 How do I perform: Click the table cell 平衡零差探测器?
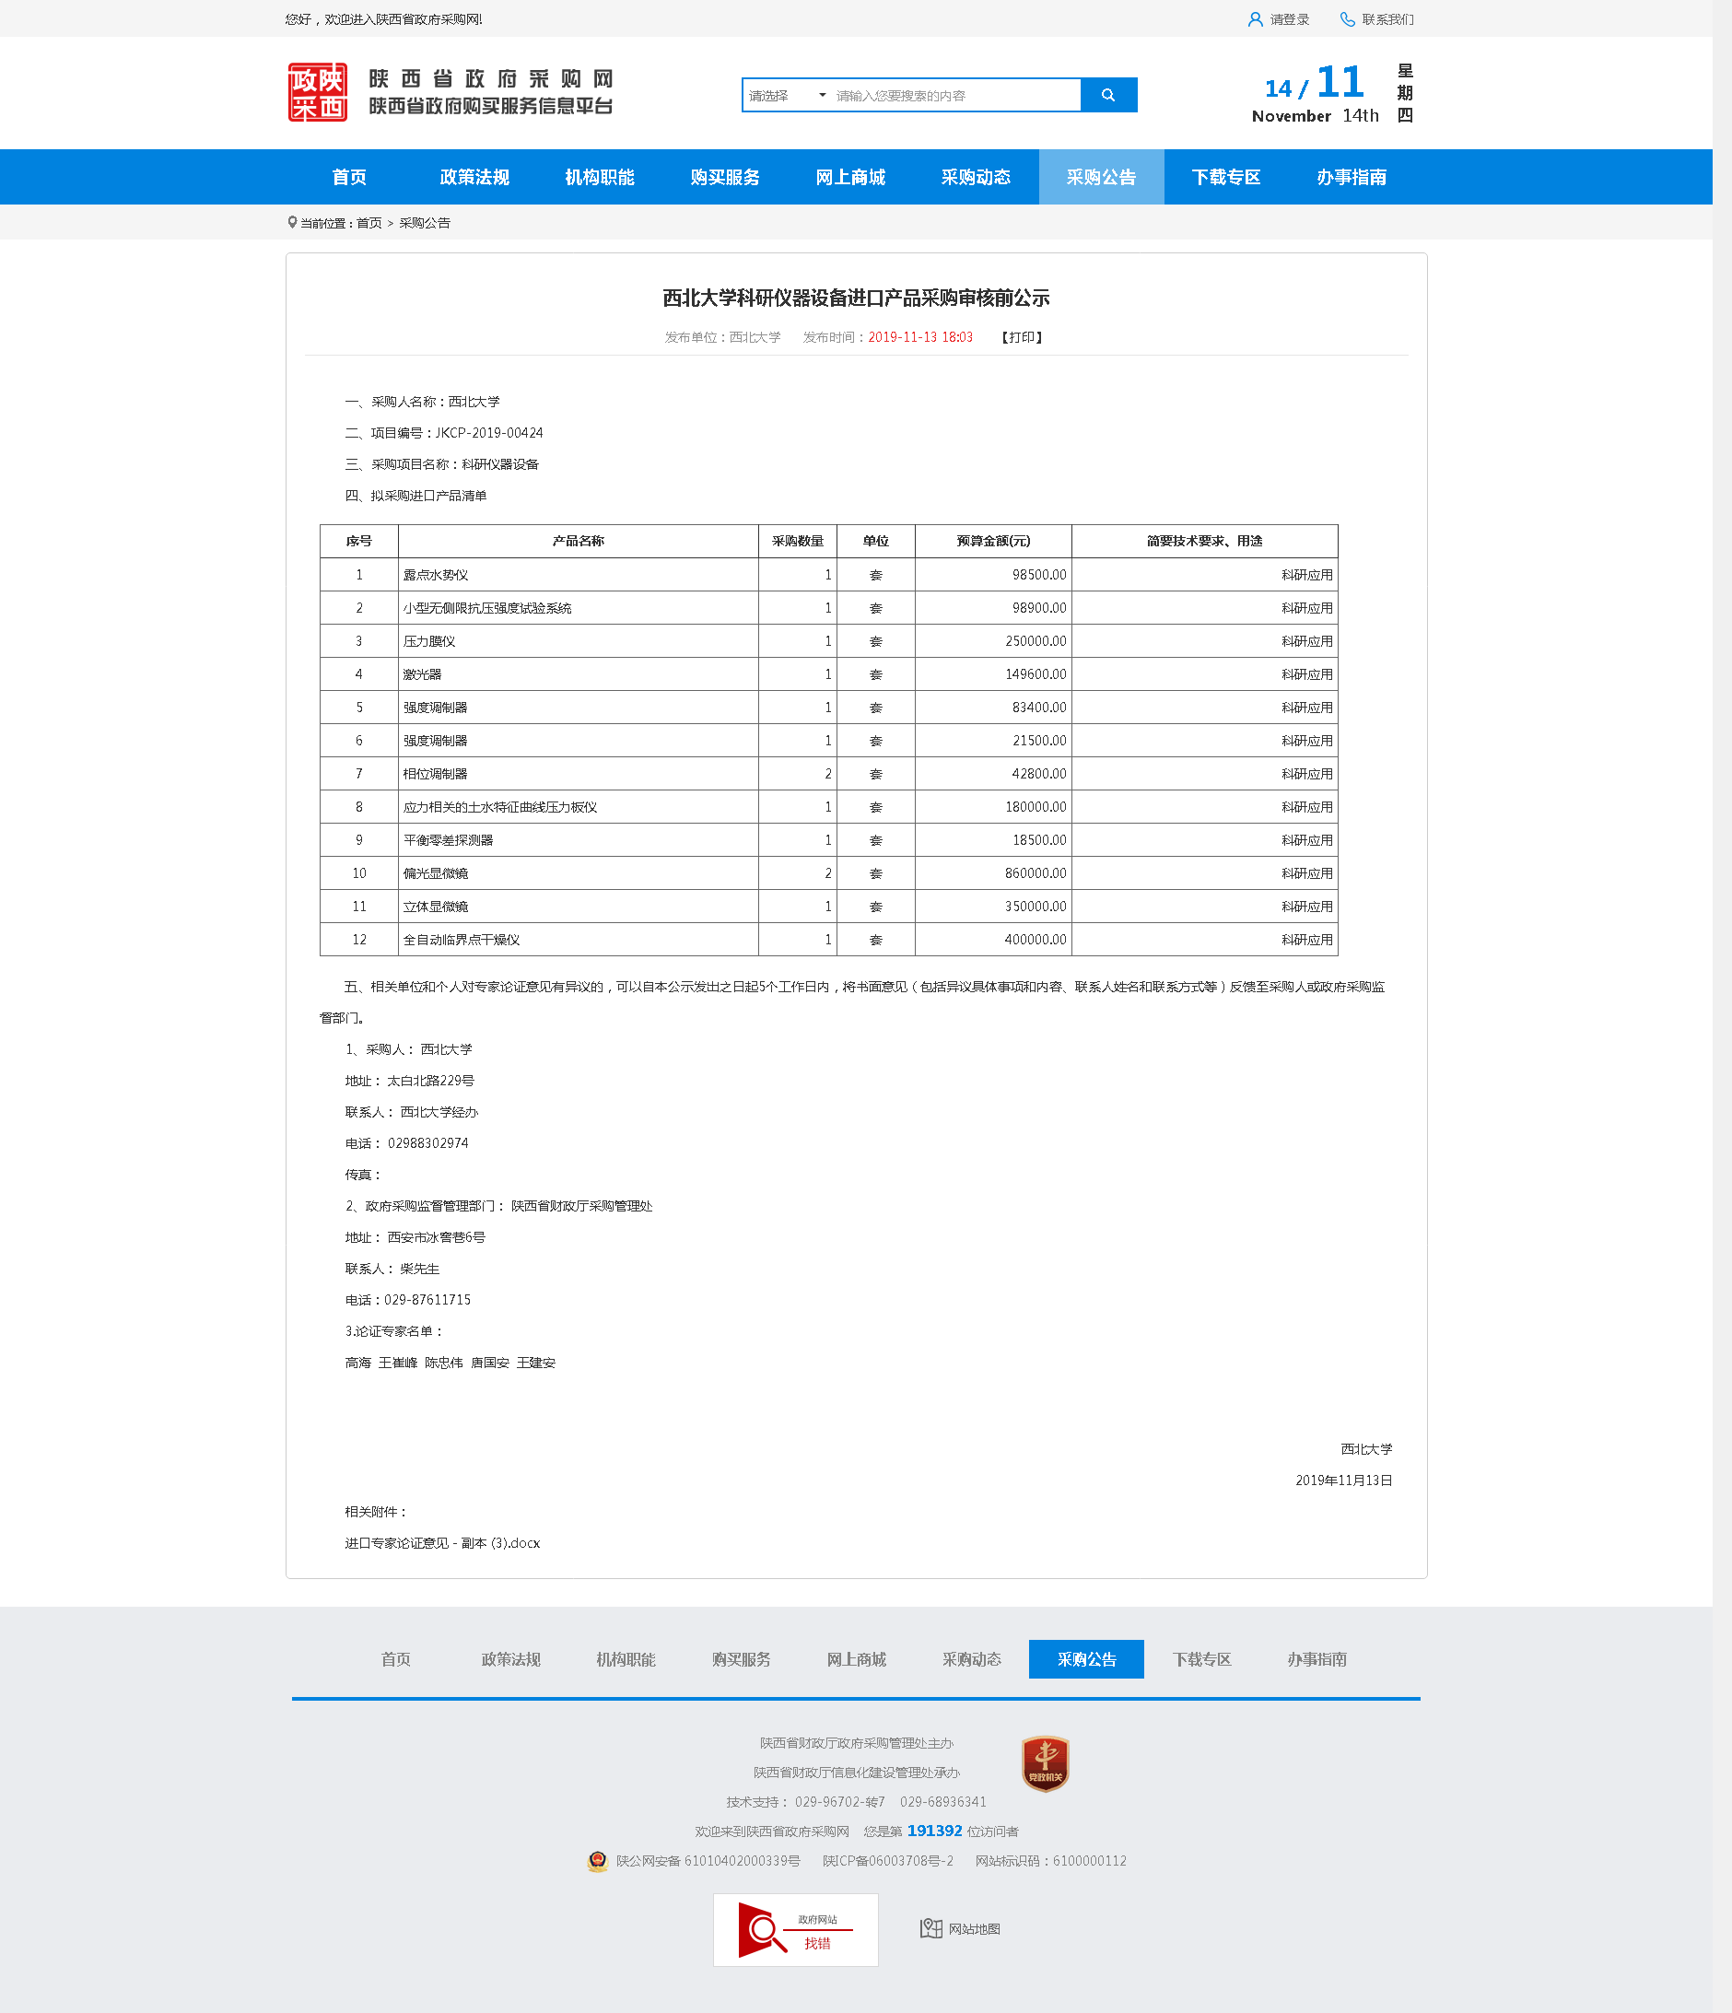pyautogui.click(x=578, y=840)
